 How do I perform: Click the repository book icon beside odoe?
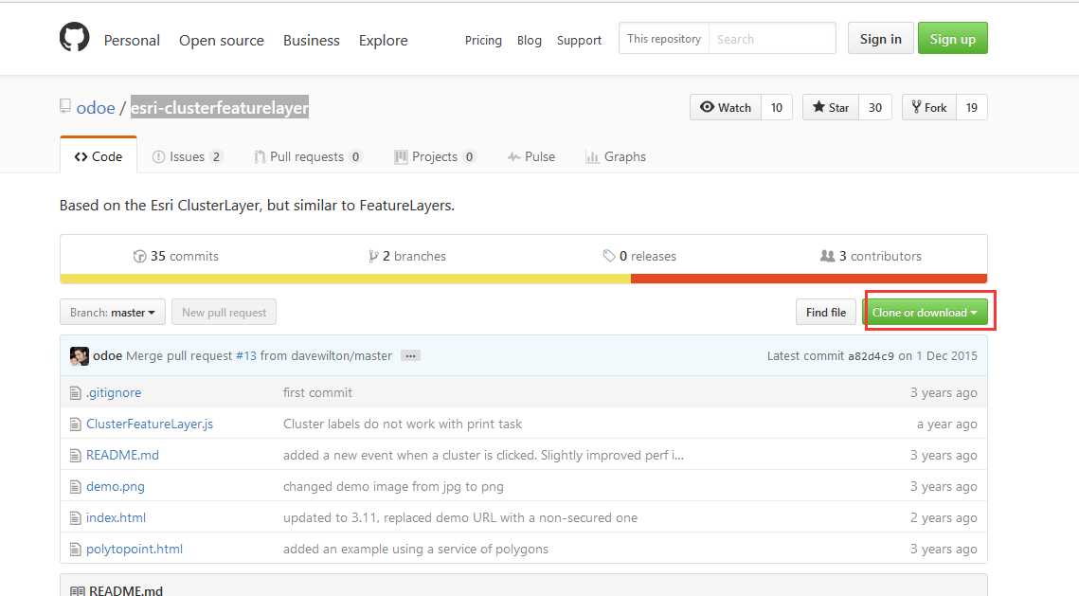65,106
